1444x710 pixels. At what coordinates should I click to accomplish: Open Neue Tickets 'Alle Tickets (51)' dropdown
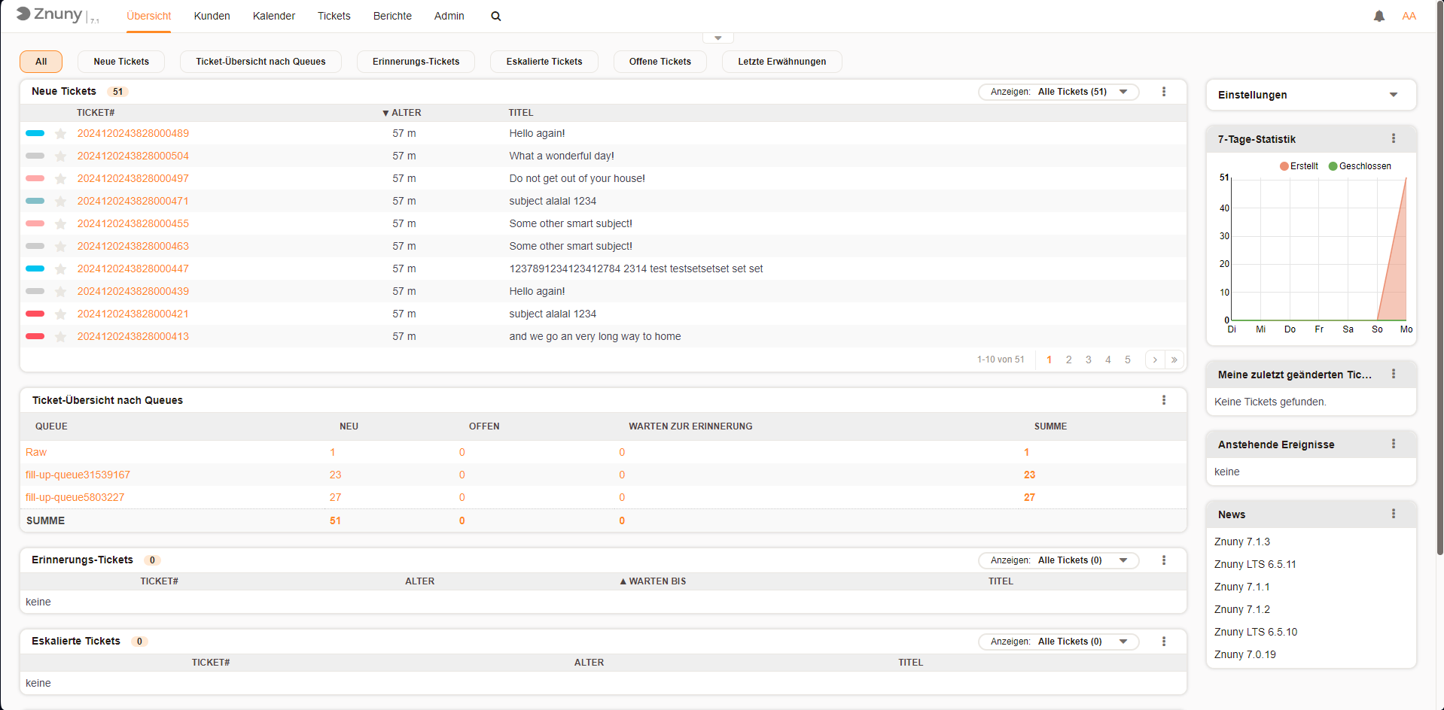(x=1058, y=92)
